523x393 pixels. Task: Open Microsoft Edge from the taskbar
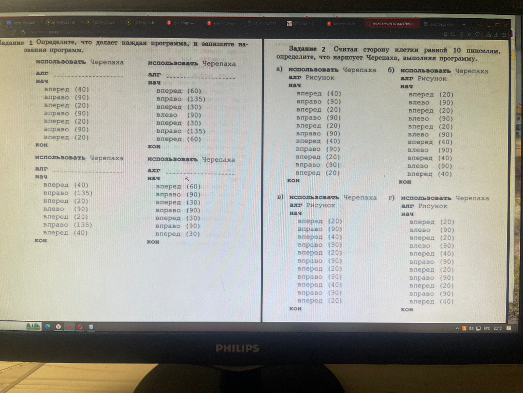click(x=48, y=327)
